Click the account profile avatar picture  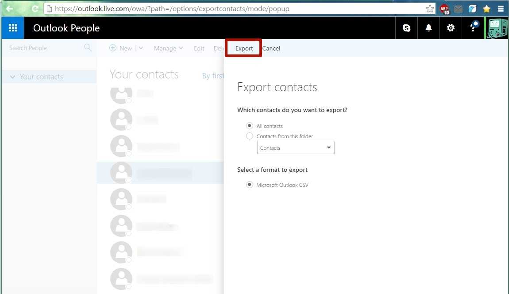coord(497,28)
